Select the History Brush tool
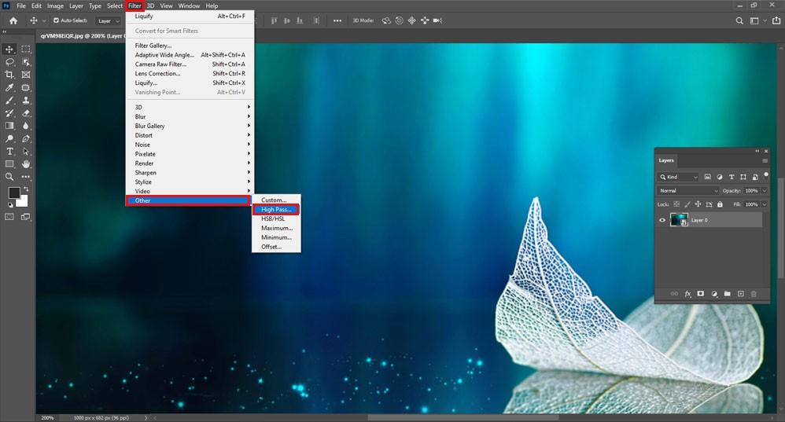 click(9, 113)
